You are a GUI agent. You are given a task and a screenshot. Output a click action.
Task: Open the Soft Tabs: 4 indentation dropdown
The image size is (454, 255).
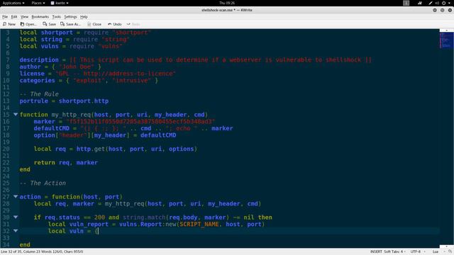pyautogui.click(x=394, y=252)
